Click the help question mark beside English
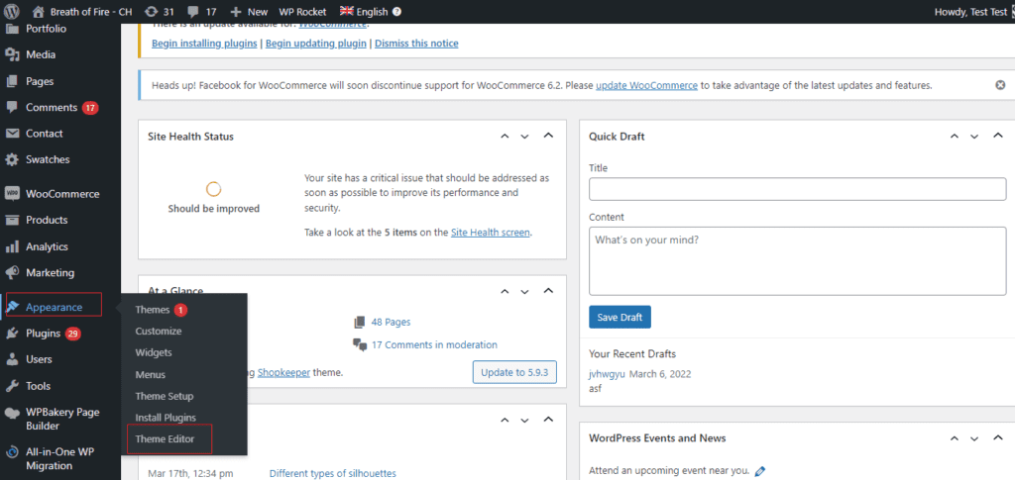 396,11
